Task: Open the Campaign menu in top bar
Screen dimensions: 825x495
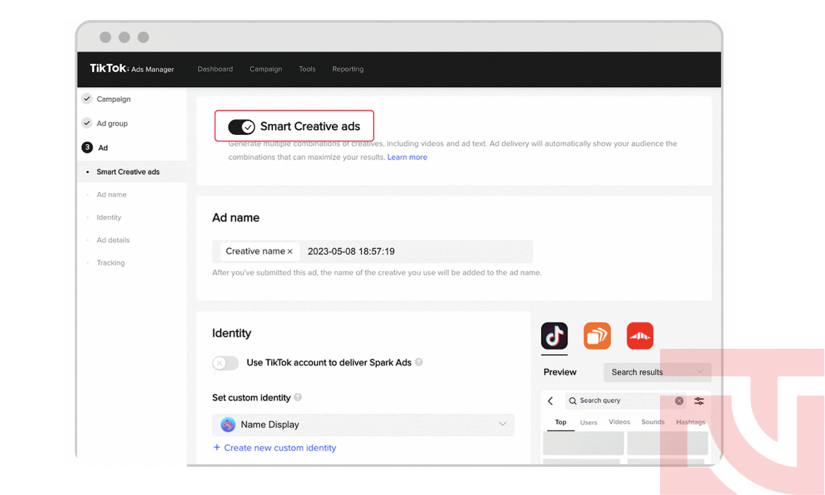Action: [266, 69]
